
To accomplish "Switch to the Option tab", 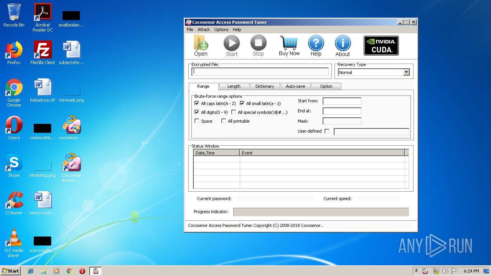I will [326, 86].
